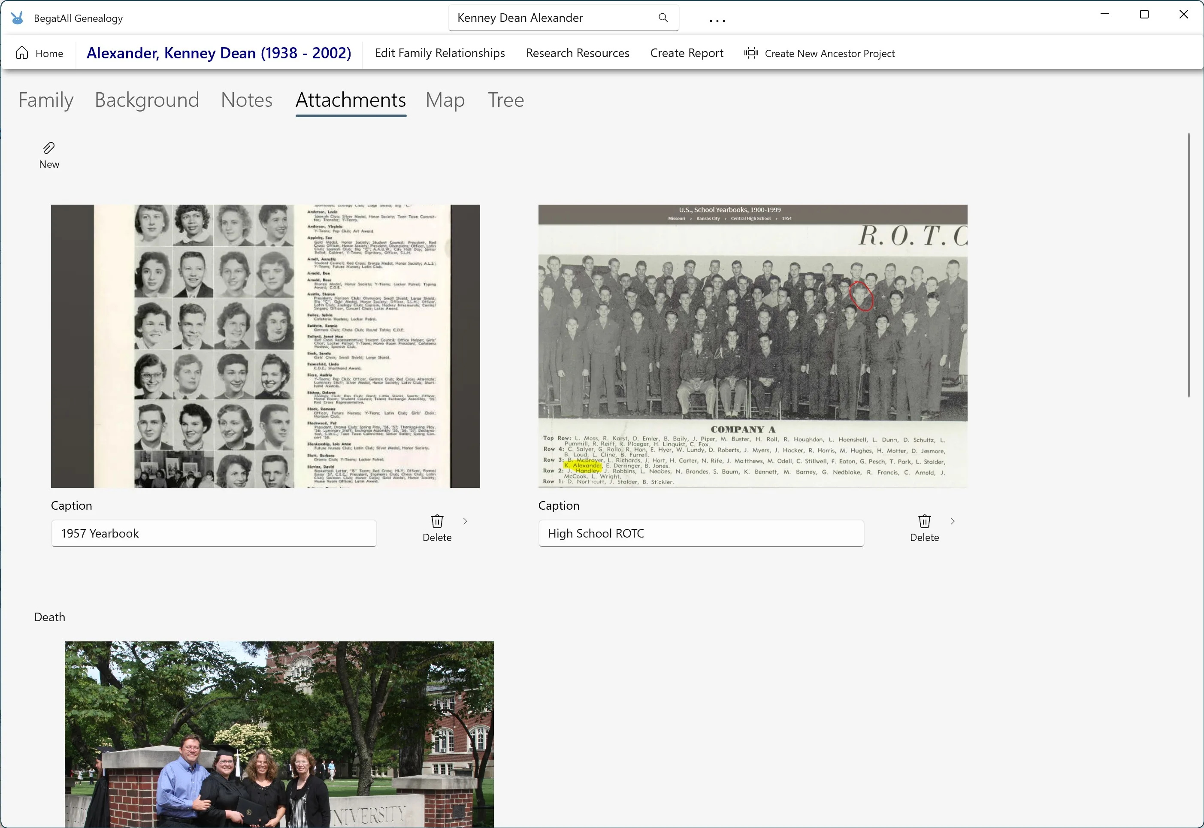Expand options chevron for 1957 Yearbook

(465, 521)
